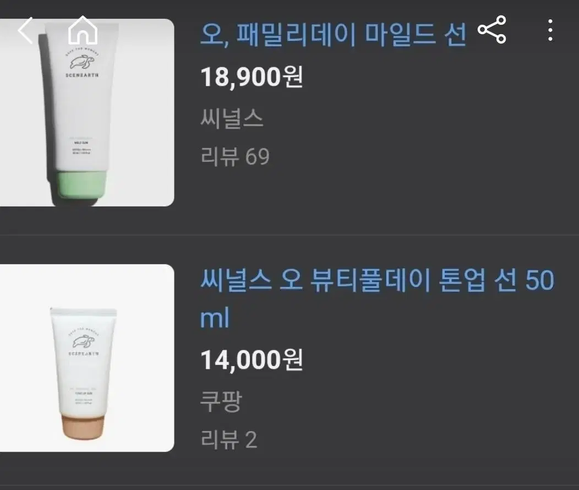
Task: Open the three-dot more options menu
Action: coord(550,30)
